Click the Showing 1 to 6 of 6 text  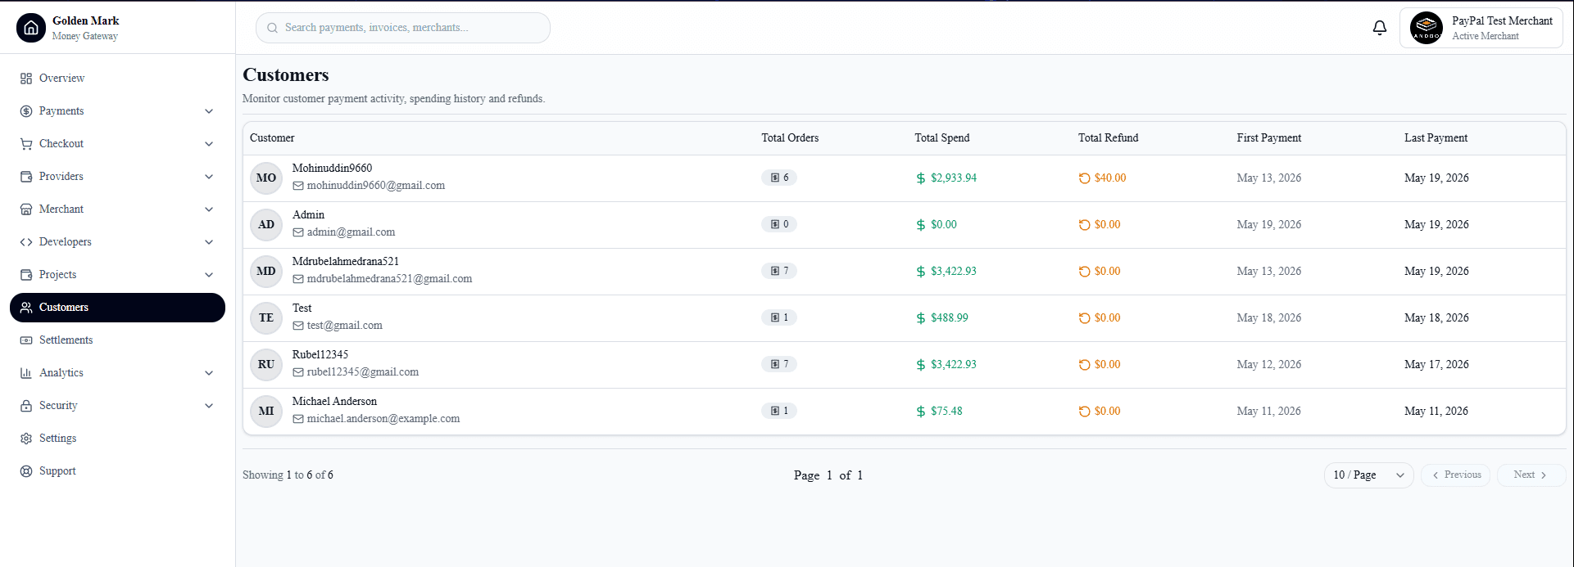[288, 475]
